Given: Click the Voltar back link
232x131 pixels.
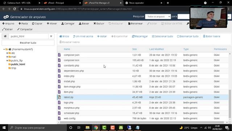Looking at the screenshot, I should pos(102,36).
